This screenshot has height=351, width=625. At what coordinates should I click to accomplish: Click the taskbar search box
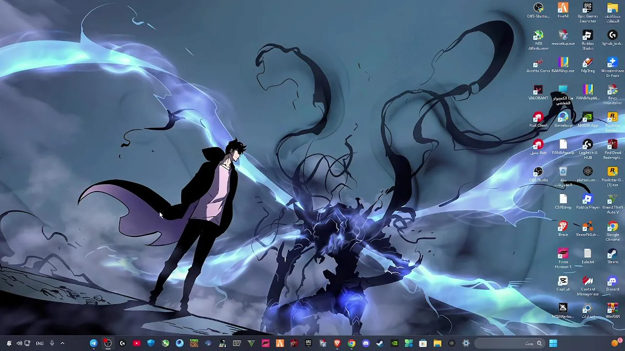509,343
